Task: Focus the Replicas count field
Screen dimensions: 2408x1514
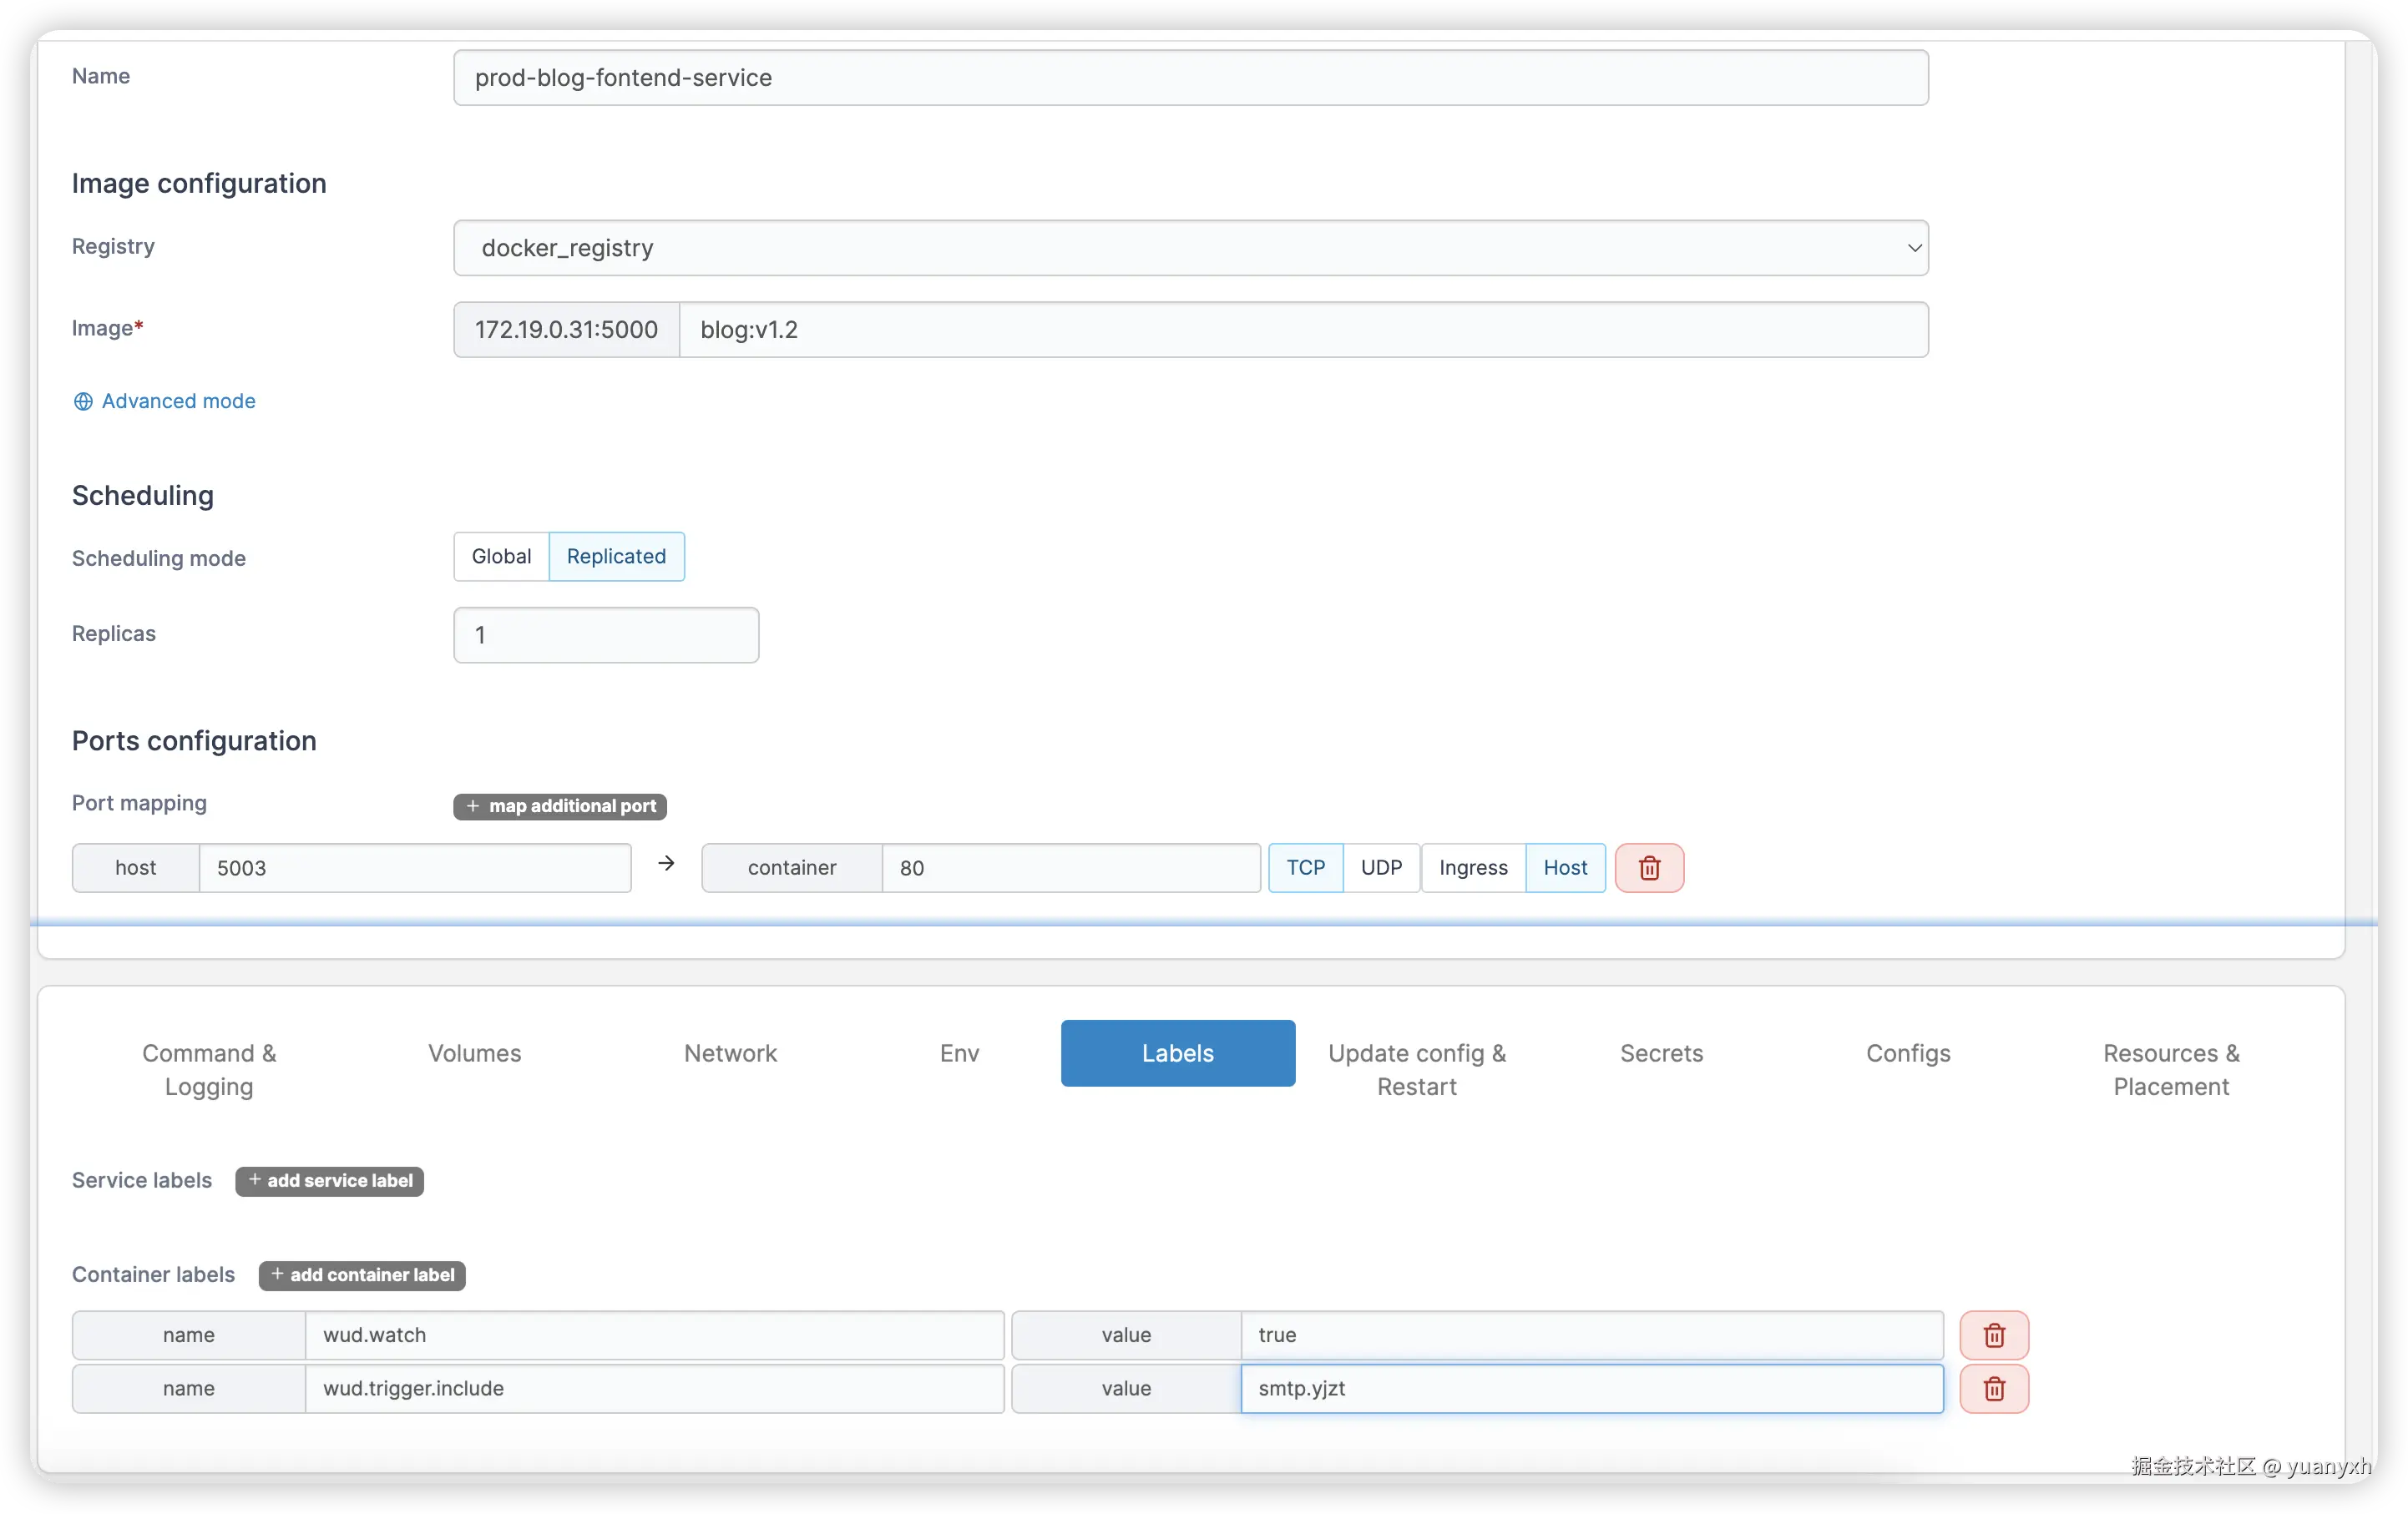Action: [x=605, y=634]
